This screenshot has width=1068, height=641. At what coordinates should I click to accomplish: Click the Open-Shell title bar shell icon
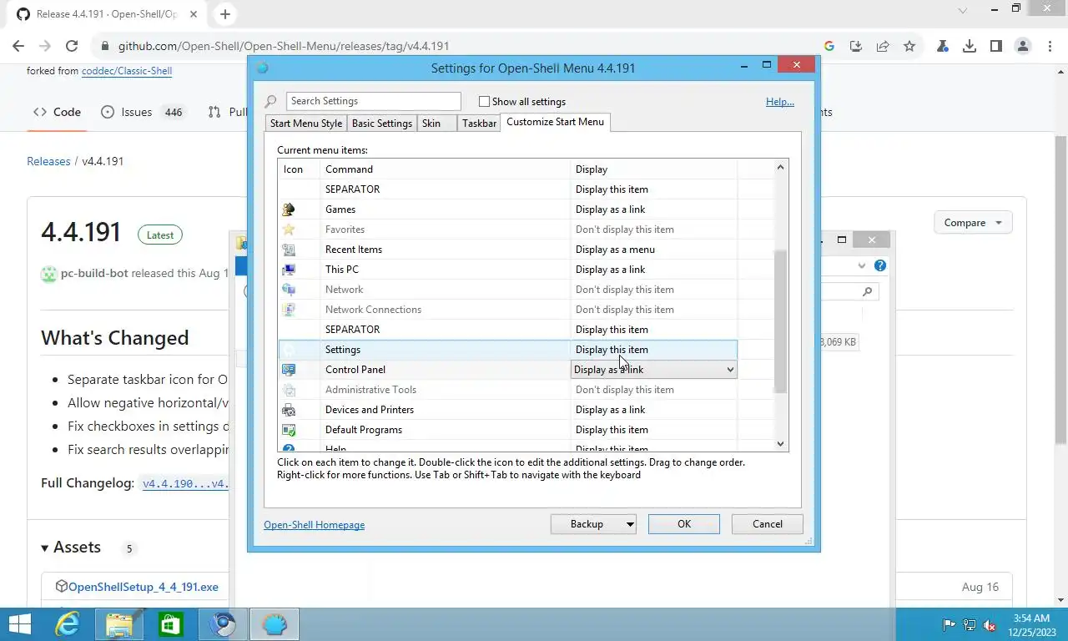(x=262, y=68)
